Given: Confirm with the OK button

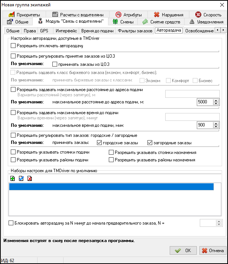Looking at the screenshot, I should (183, 251).
